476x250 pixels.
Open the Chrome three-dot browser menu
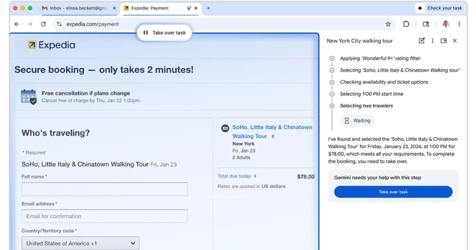(459, 24)
